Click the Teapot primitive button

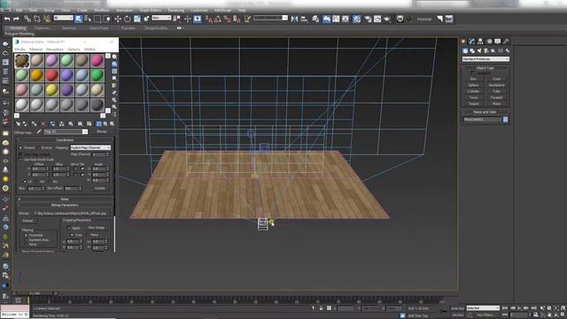click(x=473, y=104)
